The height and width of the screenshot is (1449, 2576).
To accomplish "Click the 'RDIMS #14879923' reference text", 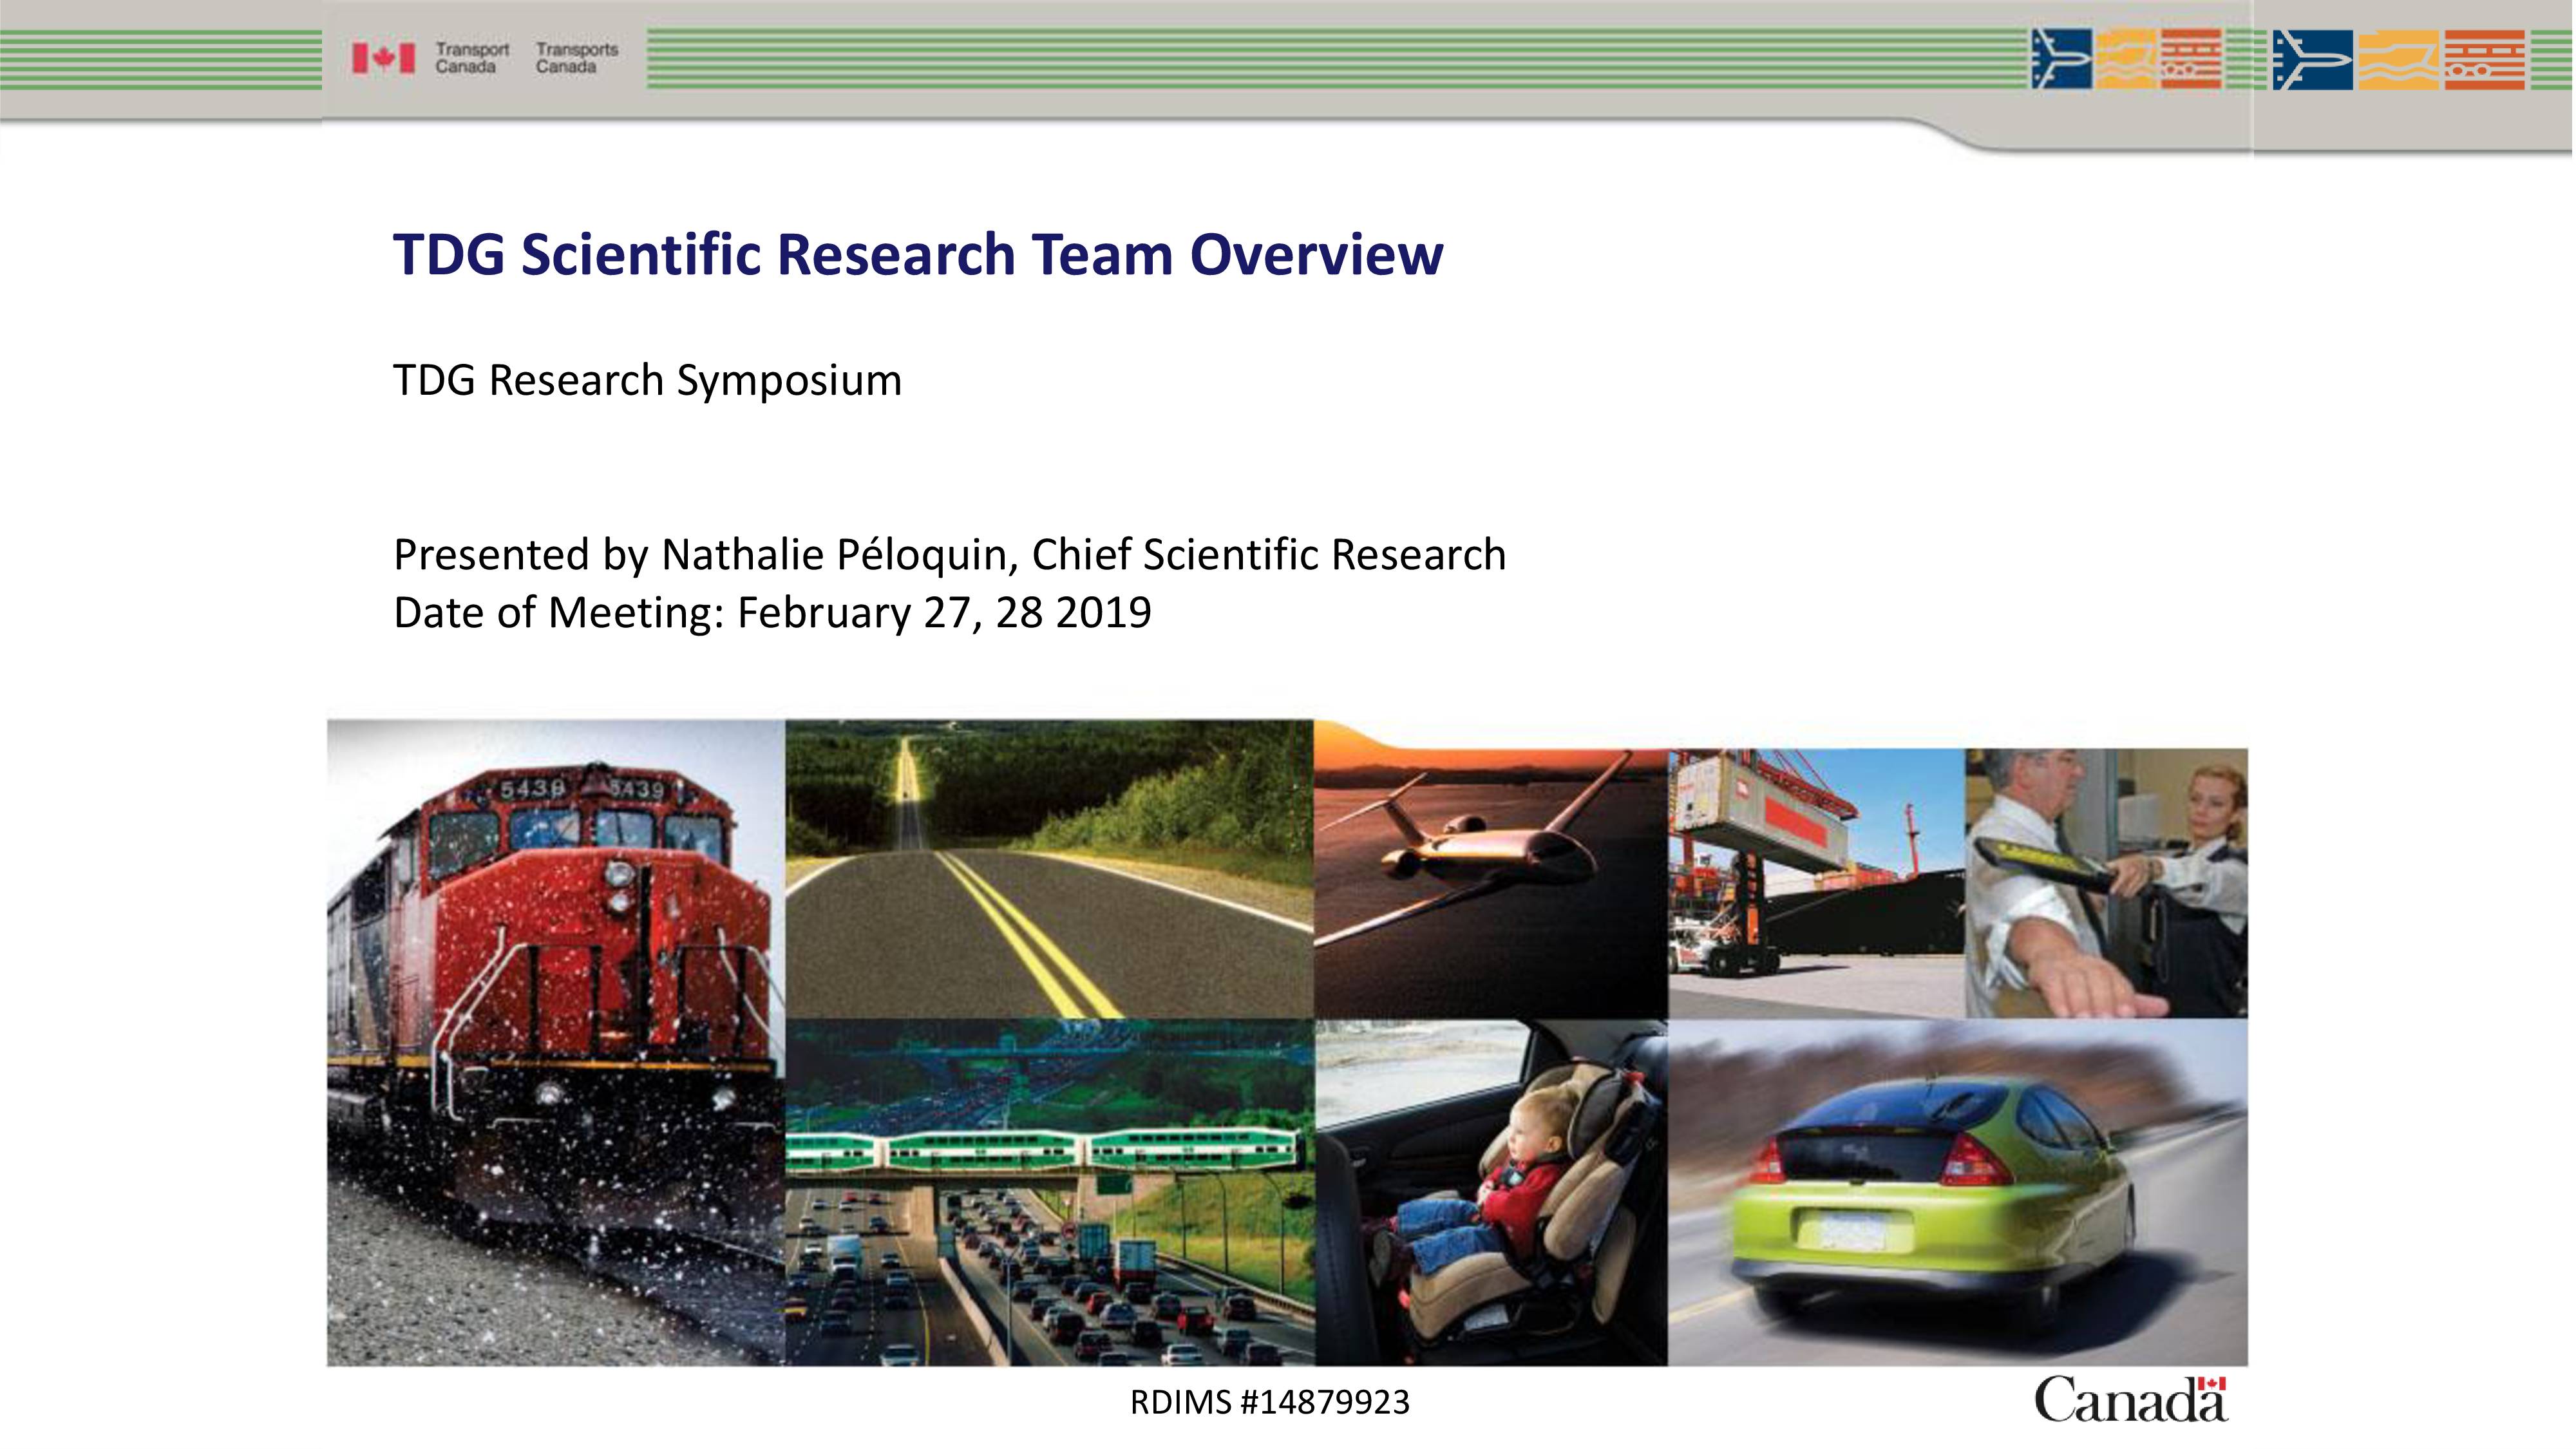I will point(1269,1402).
